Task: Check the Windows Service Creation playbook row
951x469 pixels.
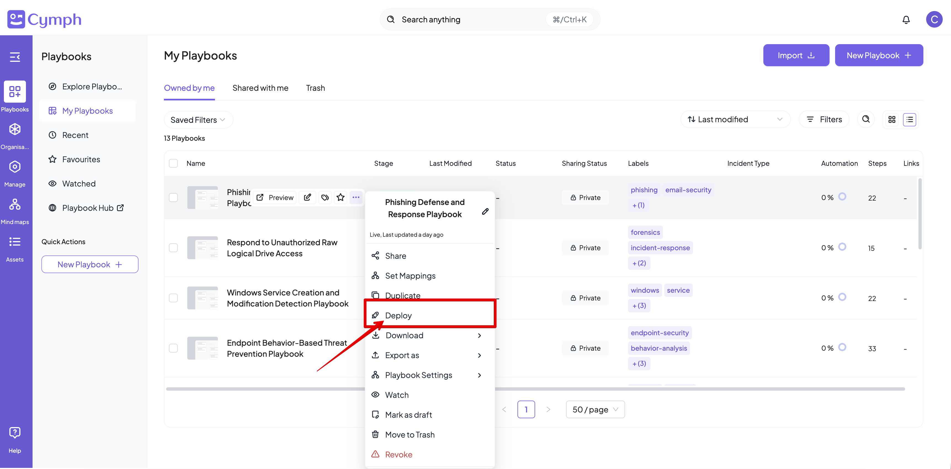Action: (173, 298)
